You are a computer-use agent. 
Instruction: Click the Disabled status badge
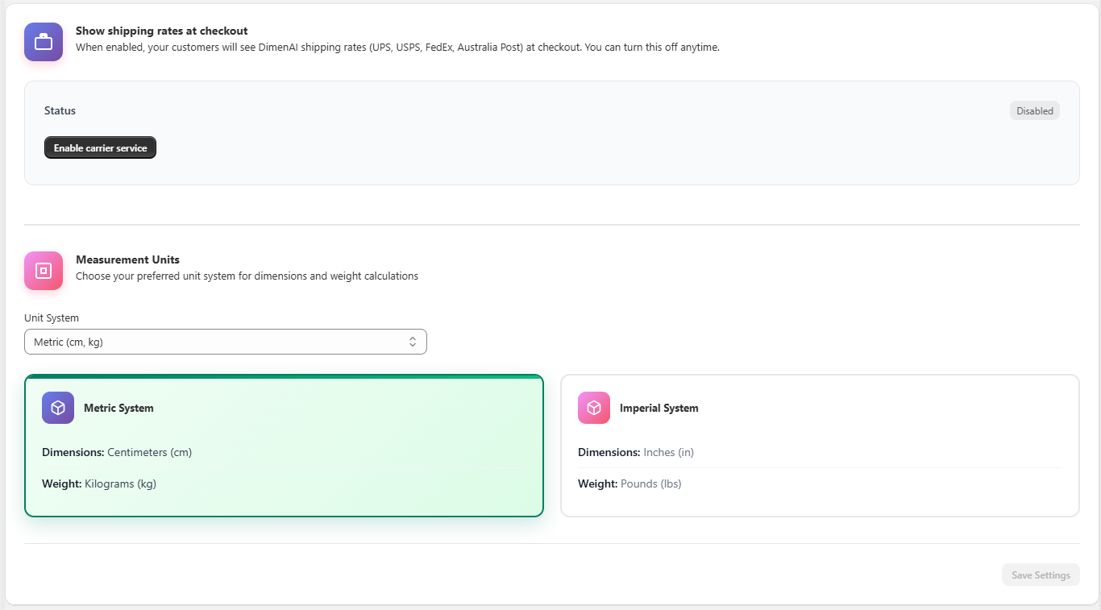(1034, 111)
